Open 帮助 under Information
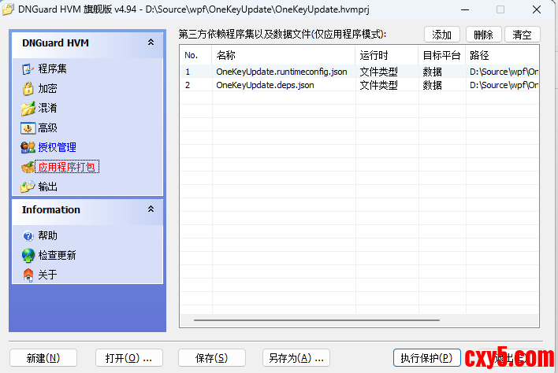The image size is (558, 373). point(47,236)
